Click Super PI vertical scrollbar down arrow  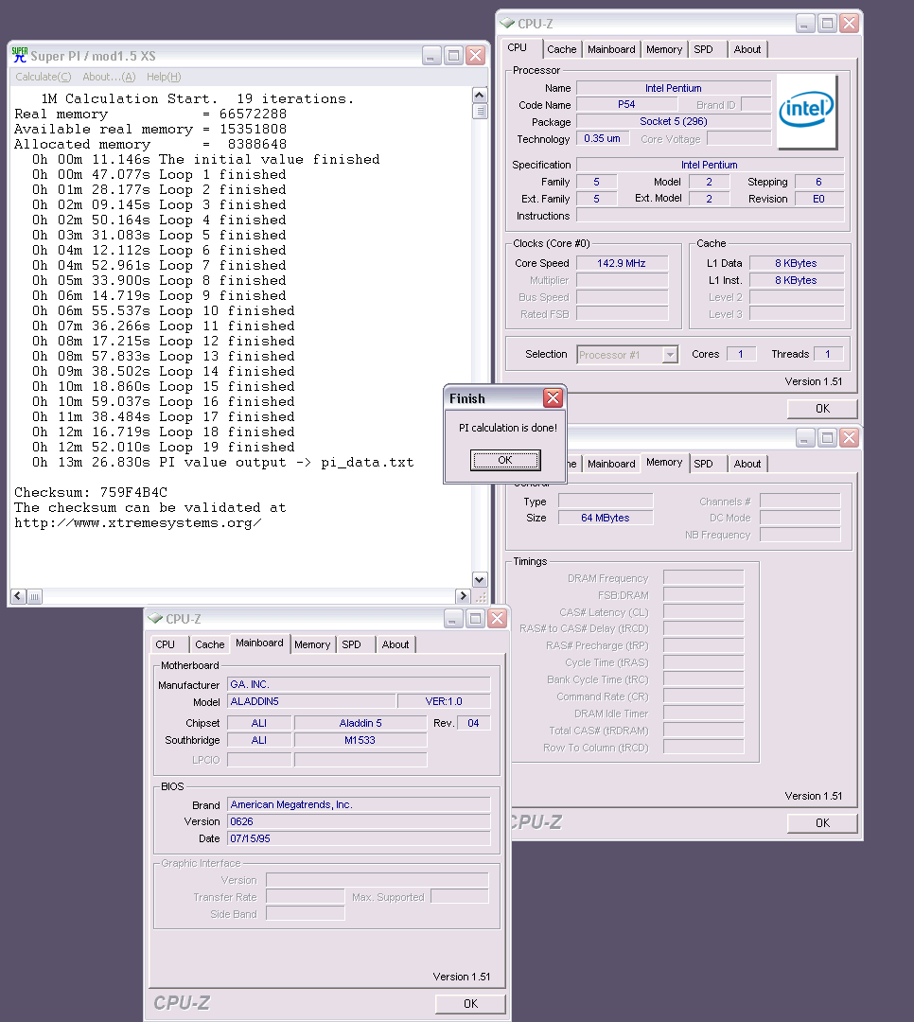point(479,579)
